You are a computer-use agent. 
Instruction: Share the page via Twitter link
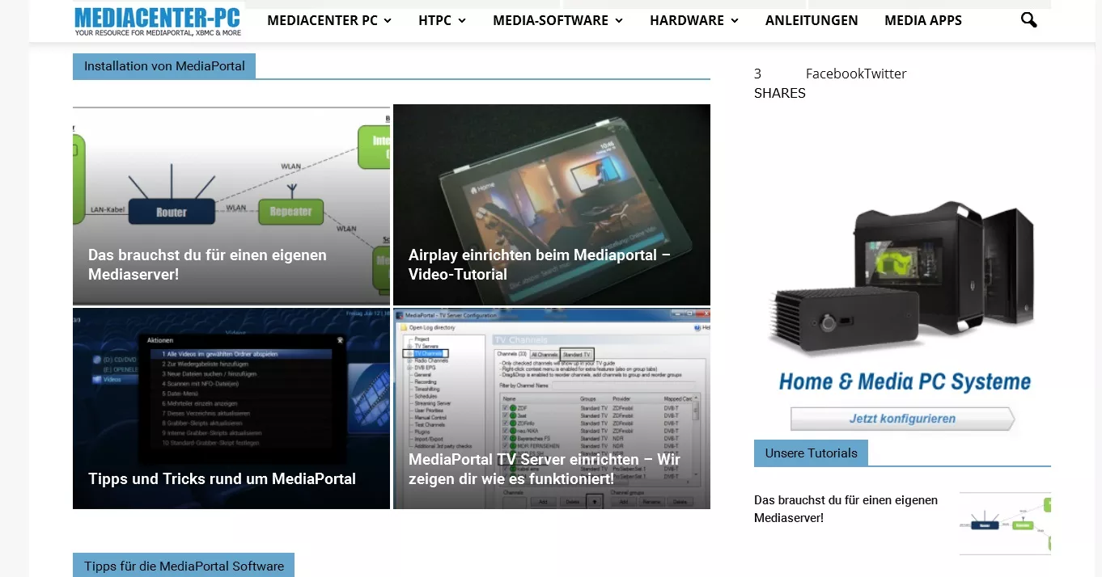tap(885, 74)
